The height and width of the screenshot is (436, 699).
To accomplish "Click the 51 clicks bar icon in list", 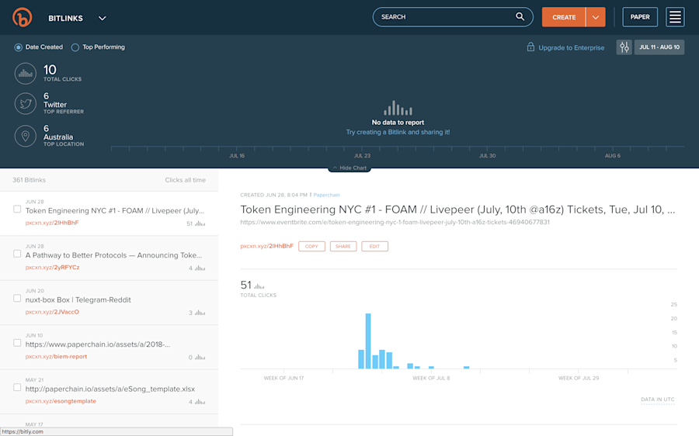I will (x=200, y=223).
